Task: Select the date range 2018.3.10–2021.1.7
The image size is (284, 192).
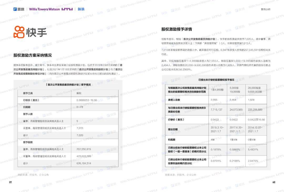Action: click(x=217, y=130)
